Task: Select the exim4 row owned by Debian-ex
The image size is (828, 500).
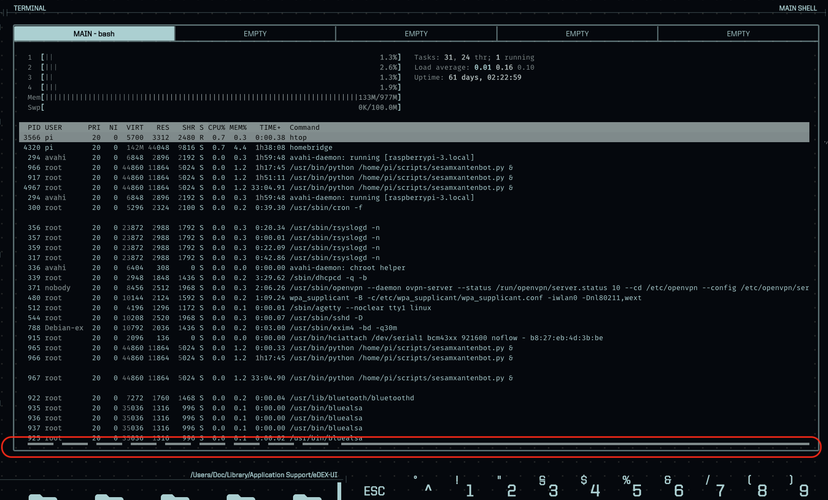Action: click(x=414, y=328)
